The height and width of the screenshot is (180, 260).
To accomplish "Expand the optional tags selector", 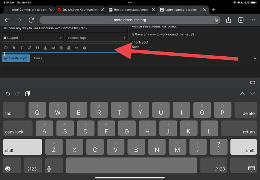I will [97, 38].
